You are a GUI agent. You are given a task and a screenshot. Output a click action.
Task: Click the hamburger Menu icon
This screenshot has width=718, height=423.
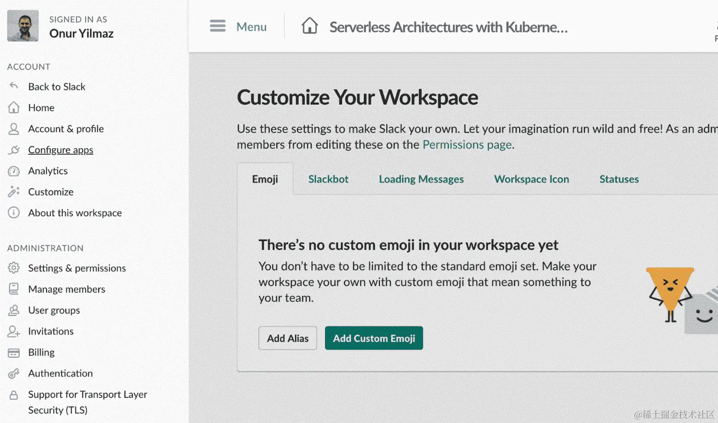pyautogui.click(x=218, y=26)
